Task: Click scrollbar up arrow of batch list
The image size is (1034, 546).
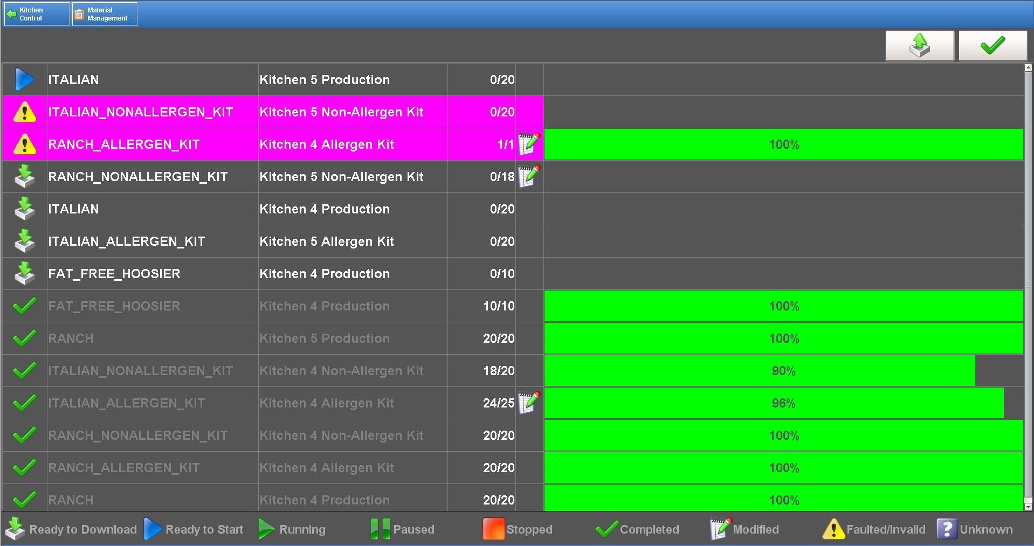Action: [1028, 68]
